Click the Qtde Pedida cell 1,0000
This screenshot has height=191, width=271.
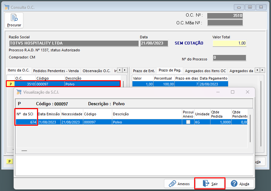pos(221,122)
